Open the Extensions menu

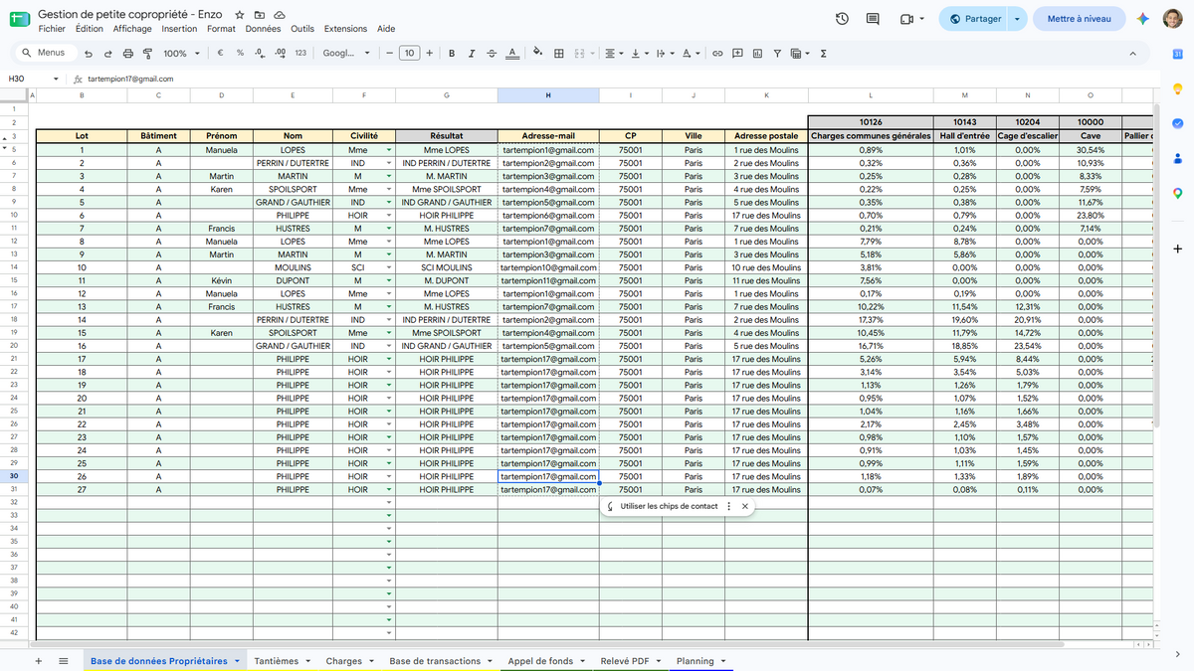pos(345,29)
